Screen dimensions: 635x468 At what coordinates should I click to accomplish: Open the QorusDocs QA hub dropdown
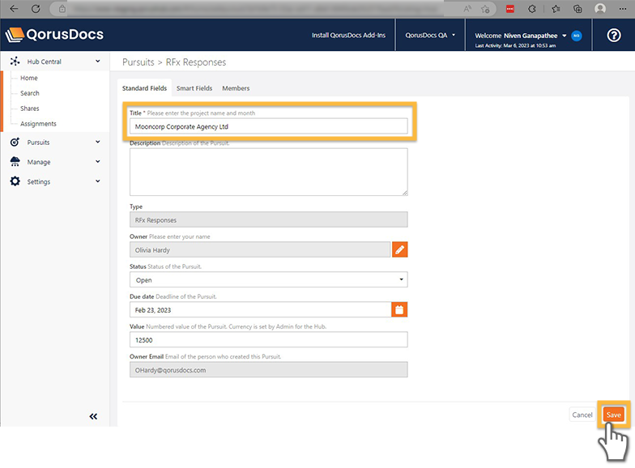tap(430, 36)
